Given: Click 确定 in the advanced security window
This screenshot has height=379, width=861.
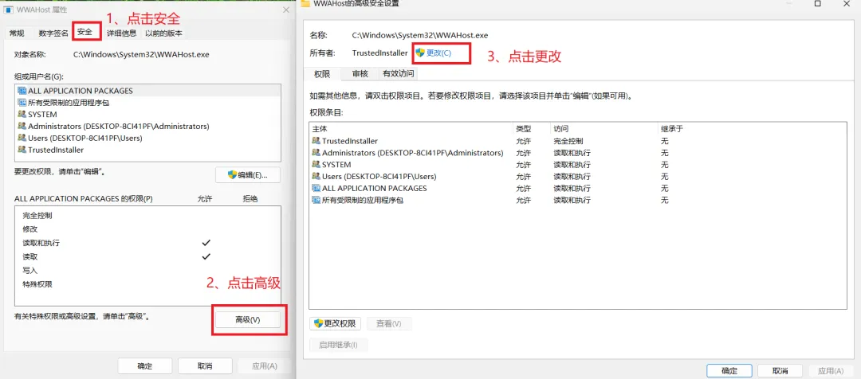Looking at the screenshot, I should point(729,371).
